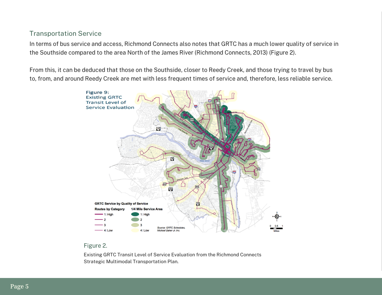Image resolution: width=382 pixels, height=295 pixels.
Task: Click the 'Source: GRTC Schedules' credit text
Action: tap(171, 229)
